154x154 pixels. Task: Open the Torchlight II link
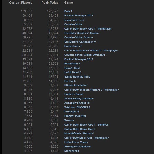click(x=72, y=112)
